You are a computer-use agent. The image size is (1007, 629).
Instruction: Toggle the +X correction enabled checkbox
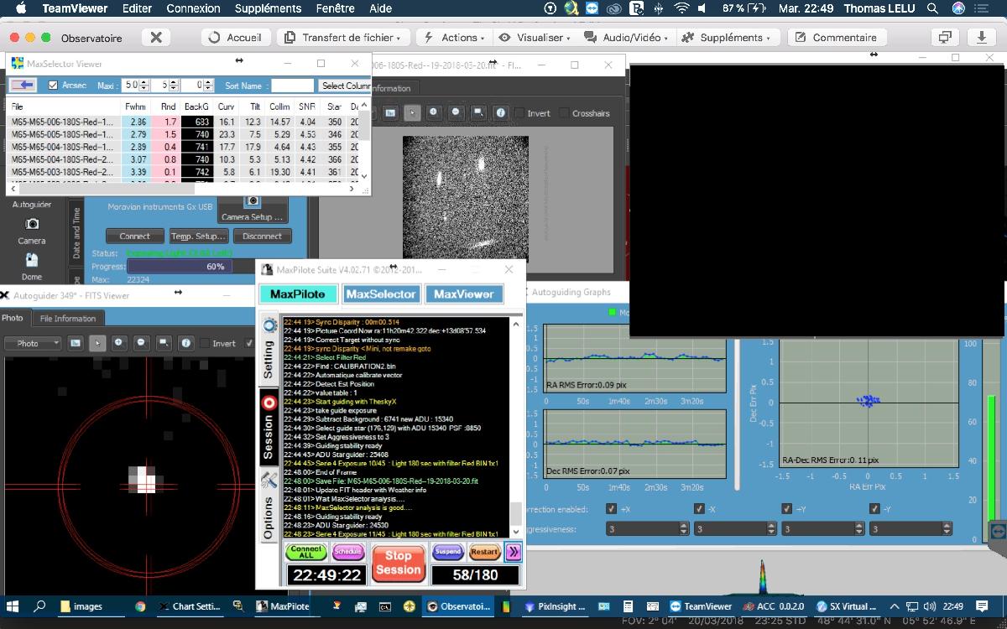coord(611,509)
